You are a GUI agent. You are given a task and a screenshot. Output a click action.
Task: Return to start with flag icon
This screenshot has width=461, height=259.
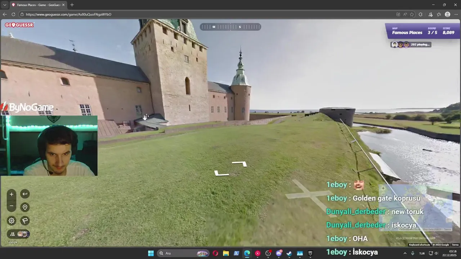25,221
